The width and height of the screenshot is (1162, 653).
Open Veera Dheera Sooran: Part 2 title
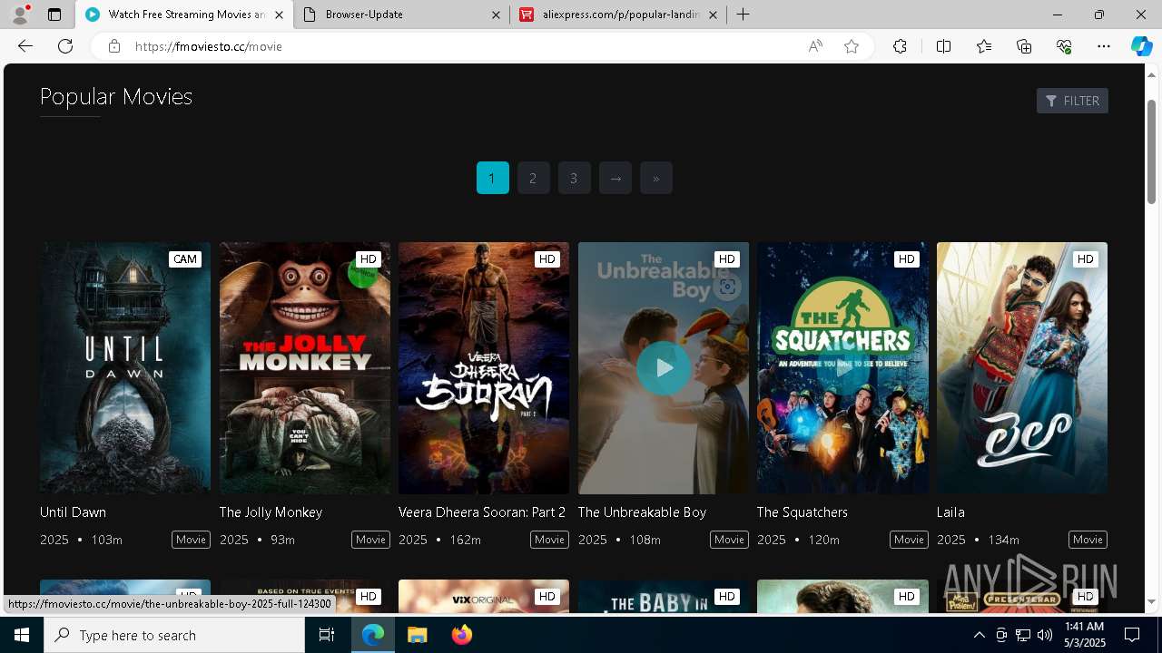482,512
